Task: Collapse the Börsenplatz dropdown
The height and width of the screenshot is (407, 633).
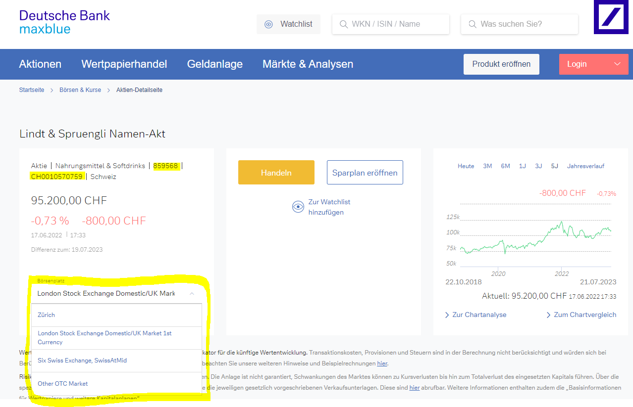Action: [192, 294]
